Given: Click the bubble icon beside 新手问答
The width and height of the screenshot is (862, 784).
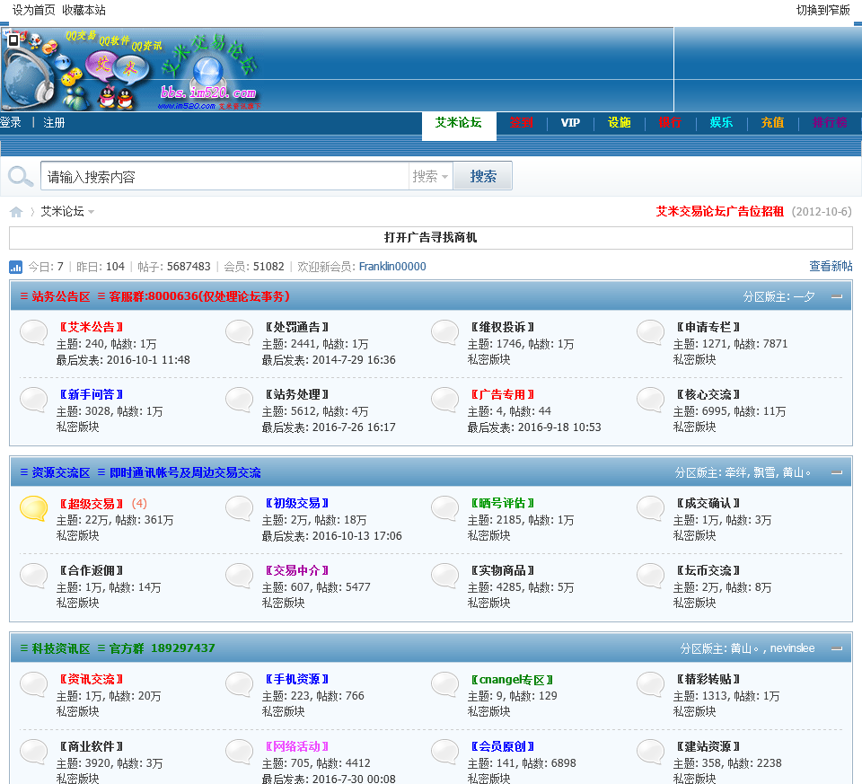Looking at the screenshot, I should pyautogui.click(x=33, y=401).
